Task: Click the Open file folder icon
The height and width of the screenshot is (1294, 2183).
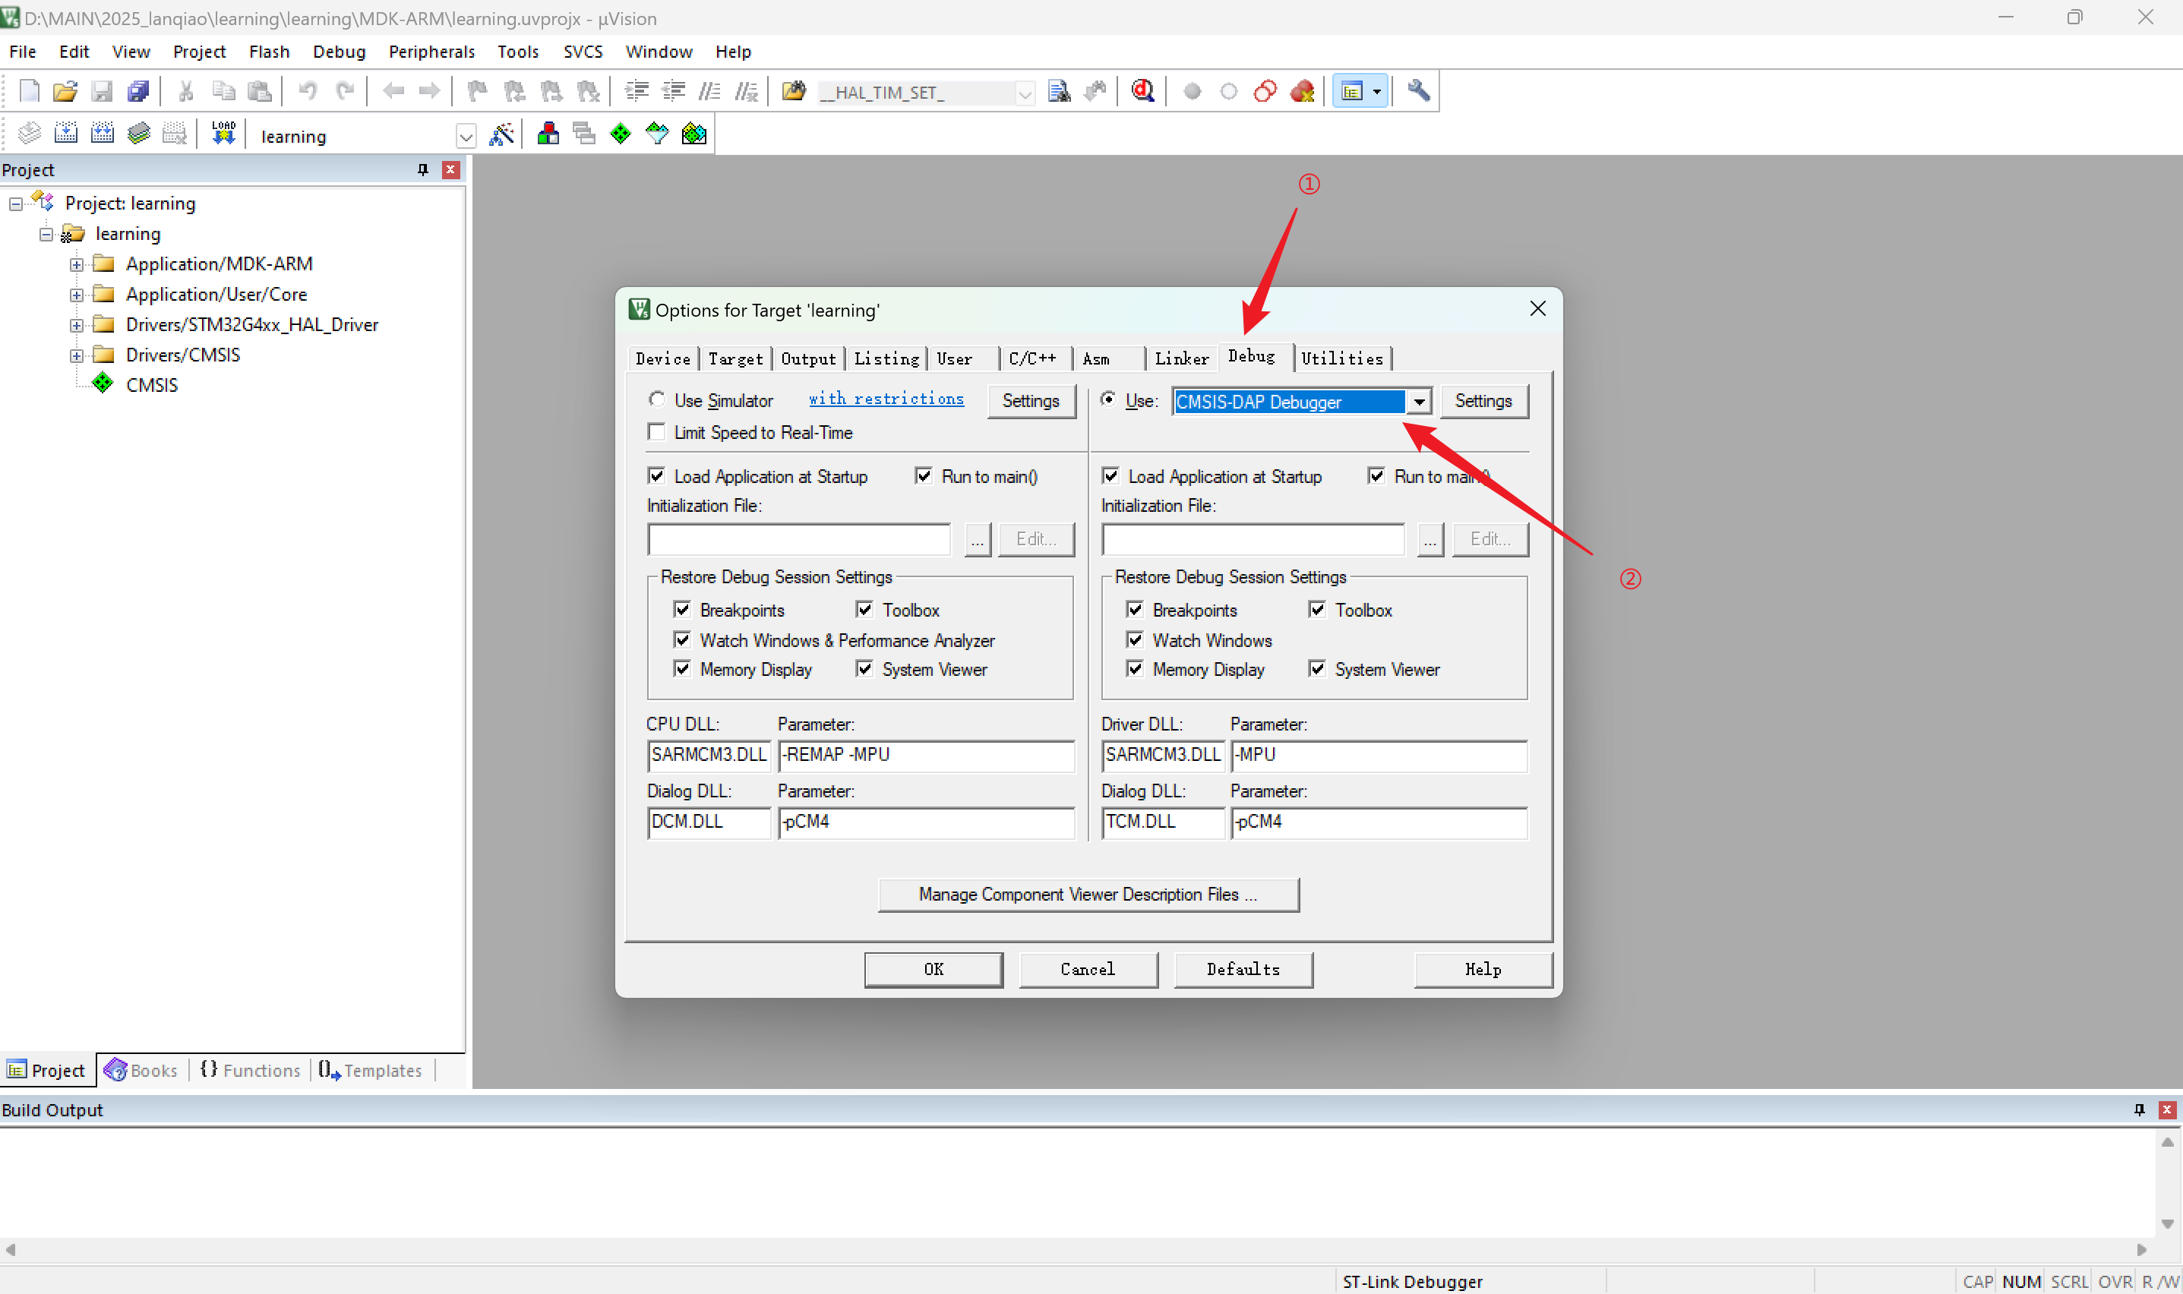Action: pos(65,90)
